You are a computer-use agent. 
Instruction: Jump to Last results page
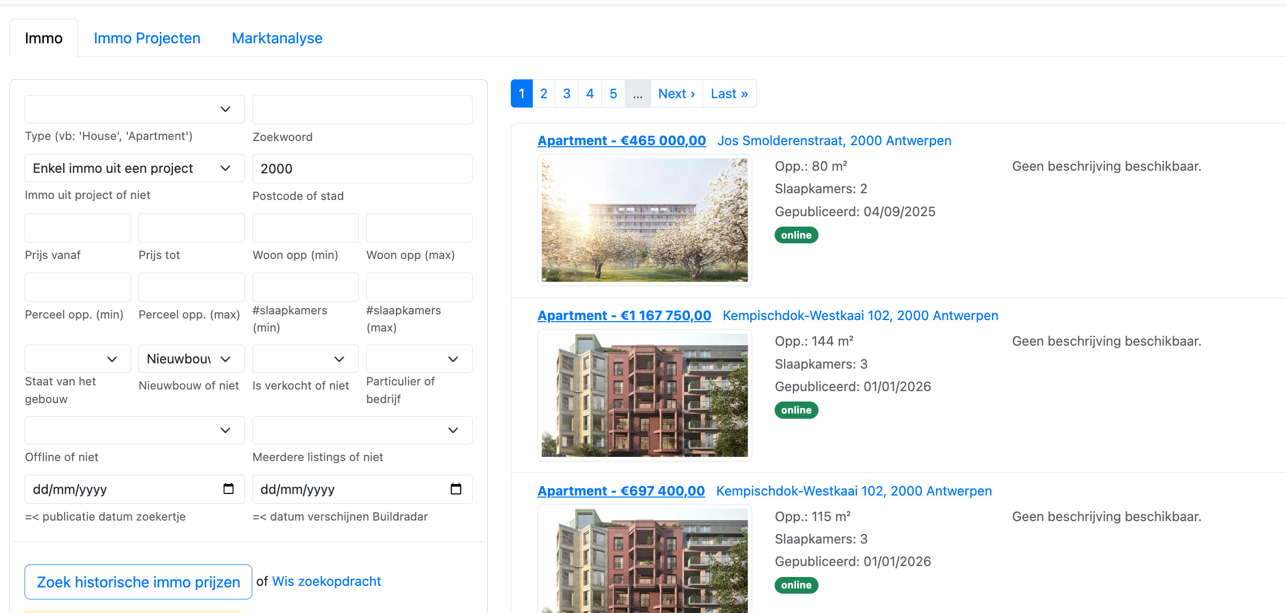click(x=729, y=93)
